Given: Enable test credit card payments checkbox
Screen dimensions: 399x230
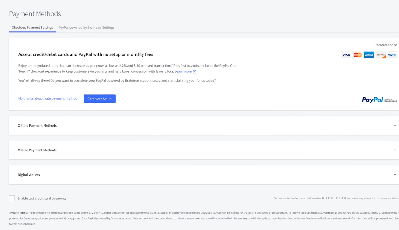Looking at the screenshot, I should (12, 198).
